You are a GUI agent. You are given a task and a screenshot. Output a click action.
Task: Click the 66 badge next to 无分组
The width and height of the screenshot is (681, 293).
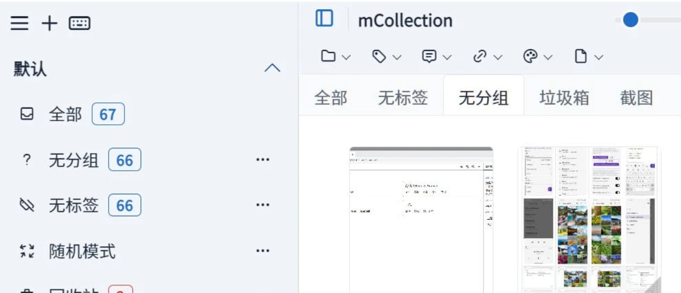pos(124,160)
